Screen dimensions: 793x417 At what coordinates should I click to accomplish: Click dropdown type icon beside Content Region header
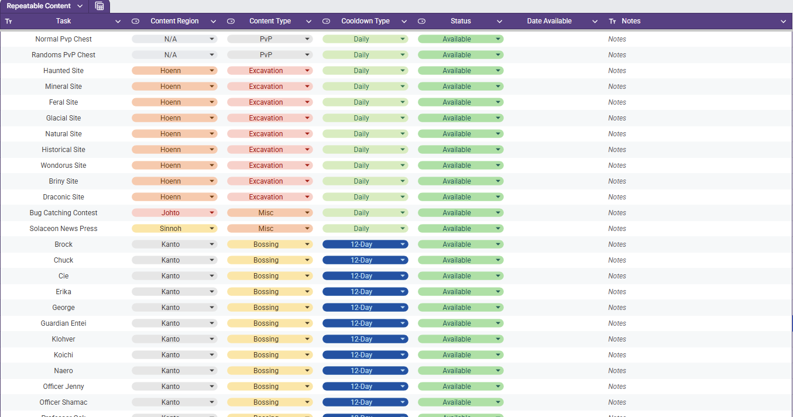135,21
